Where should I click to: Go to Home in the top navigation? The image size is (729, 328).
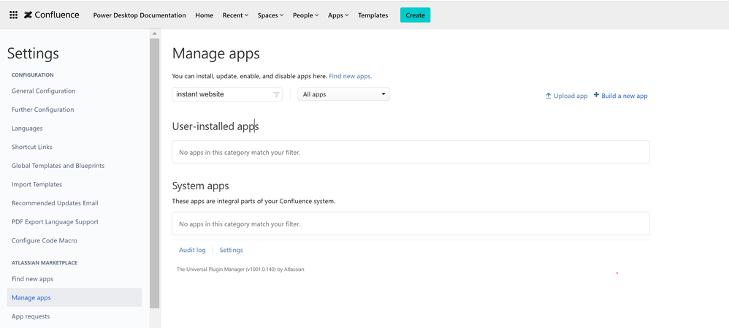pos(205,15)
